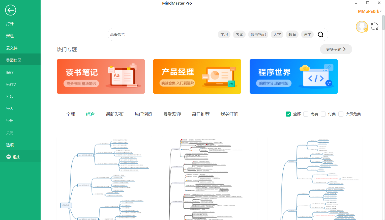Click the 教育 search tag

click(292, 35)
